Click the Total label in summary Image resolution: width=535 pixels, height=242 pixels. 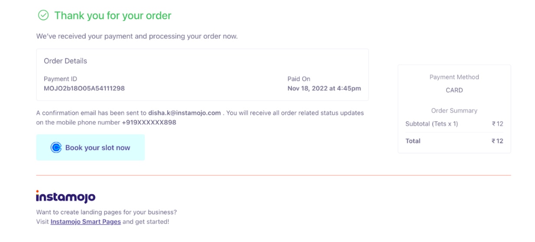(413, 141)
